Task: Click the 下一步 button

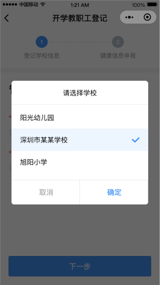Action: (x=80, y=266)
